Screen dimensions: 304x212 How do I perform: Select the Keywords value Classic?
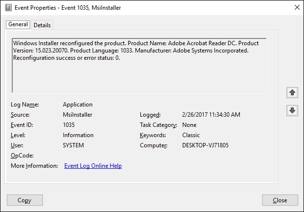(191, 135)
